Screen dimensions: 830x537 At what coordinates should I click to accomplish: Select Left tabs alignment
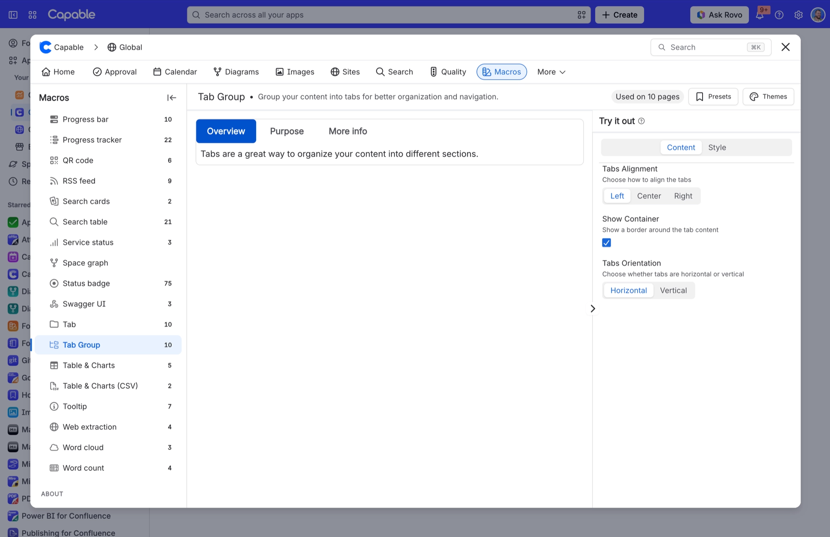tap(617, 196)
